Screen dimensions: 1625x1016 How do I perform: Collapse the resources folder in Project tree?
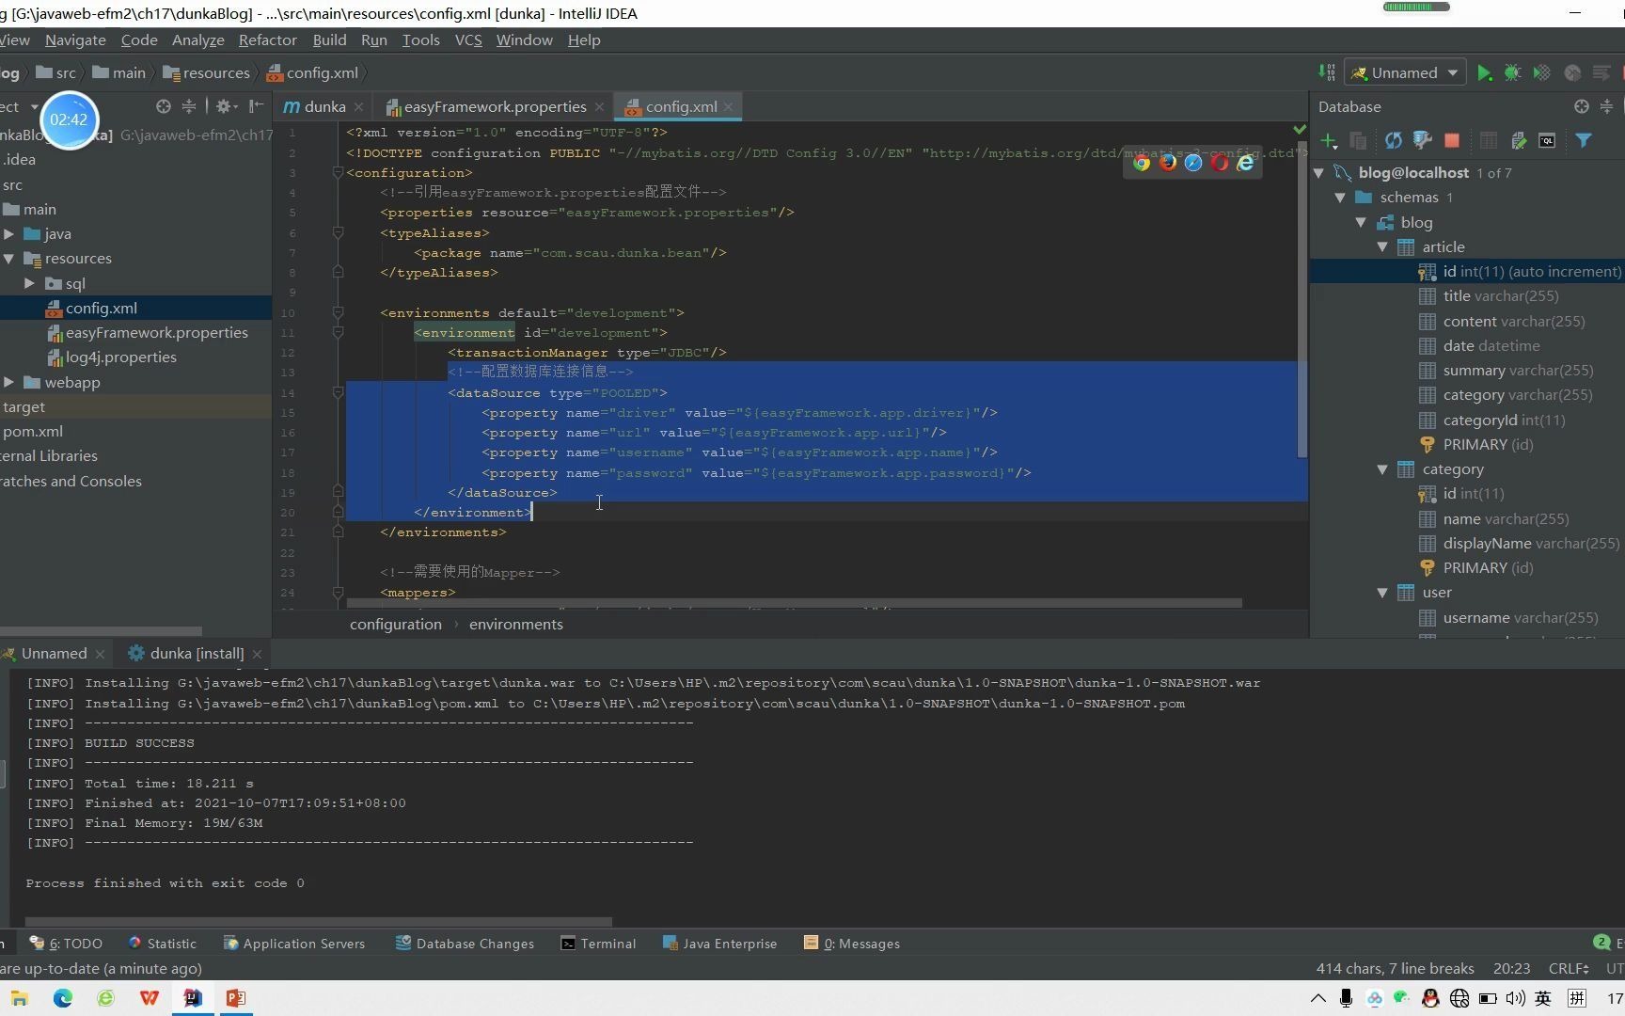click(8, 259)
